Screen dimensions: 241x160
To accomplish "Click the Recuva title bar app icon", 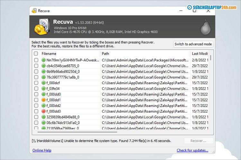I will [34, 11].
